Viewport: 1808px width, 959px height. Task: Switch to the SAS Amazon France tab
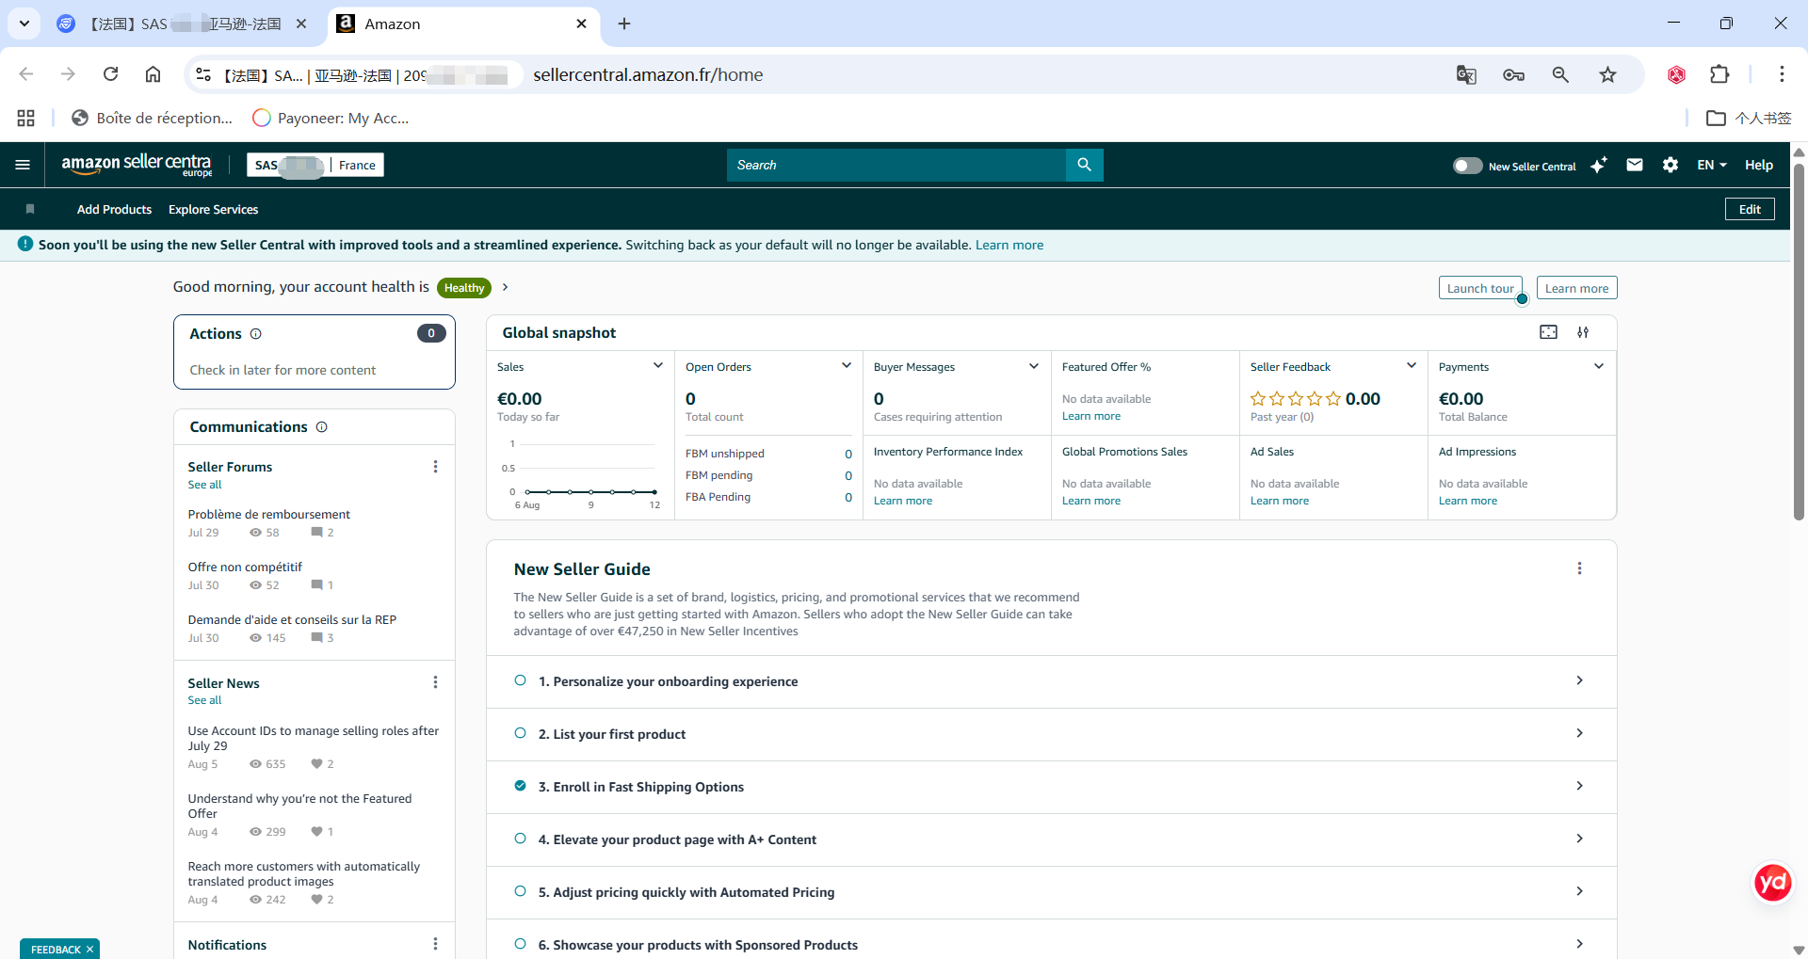coord(184,24)
